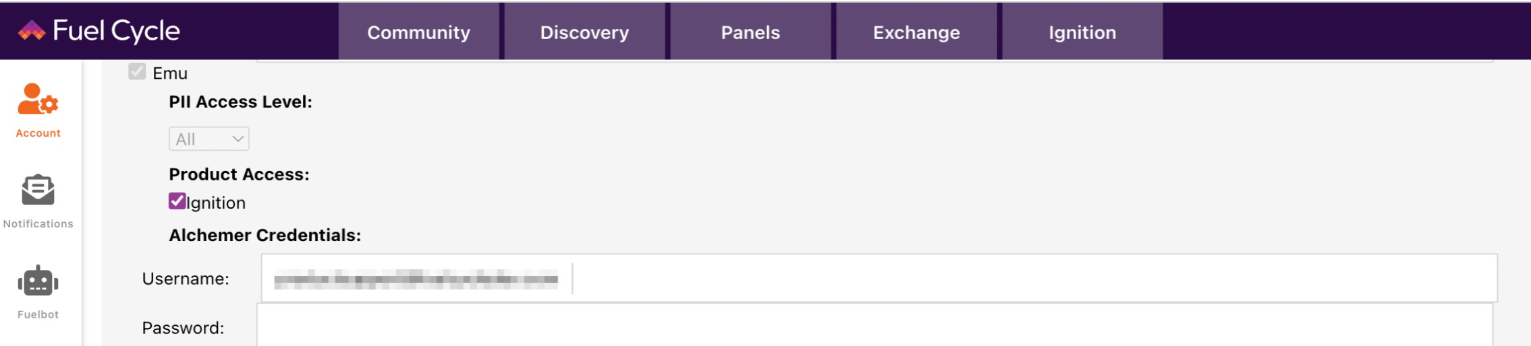Open the Discovery tab
This screenshot has width=1531, height=346.
[584, 32]
